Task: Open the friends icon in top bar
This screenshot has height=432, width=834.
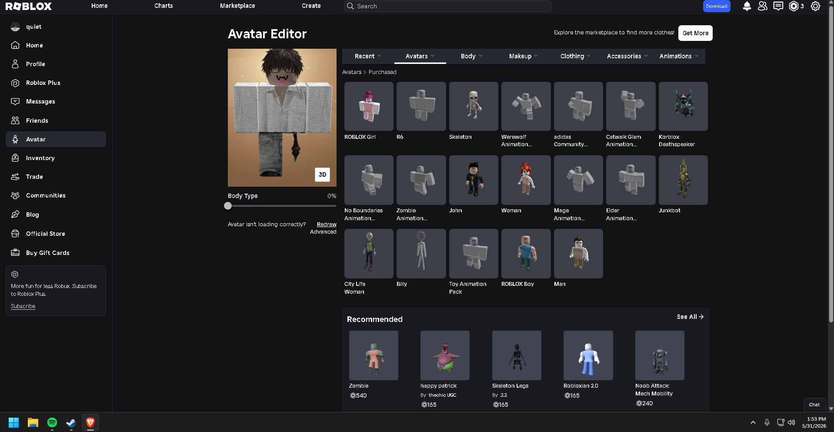Action: pos(762,6)
